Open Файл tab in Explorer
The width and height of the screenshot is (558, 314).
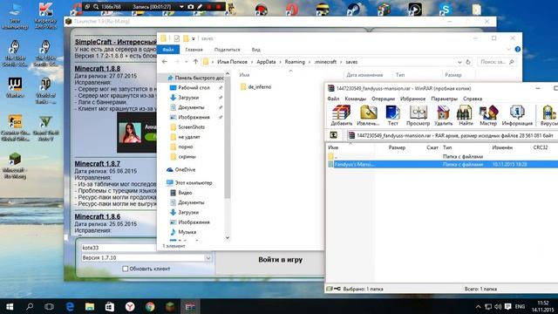(x=168, y=50)
